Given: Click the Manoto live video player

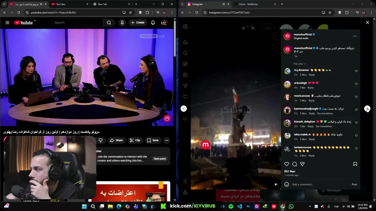Looking at the screenshot, I should click(87, 77).
